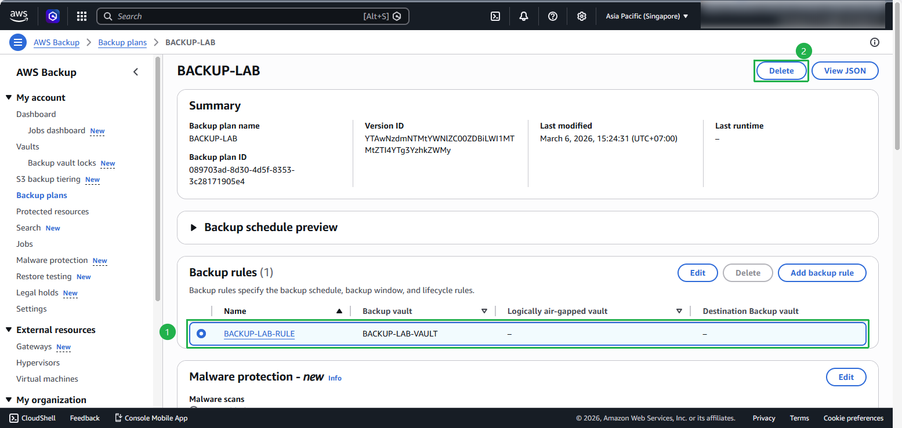The image size is (902, 428).
Task: Edit the Malware protection section
Action: coord(846,377)
